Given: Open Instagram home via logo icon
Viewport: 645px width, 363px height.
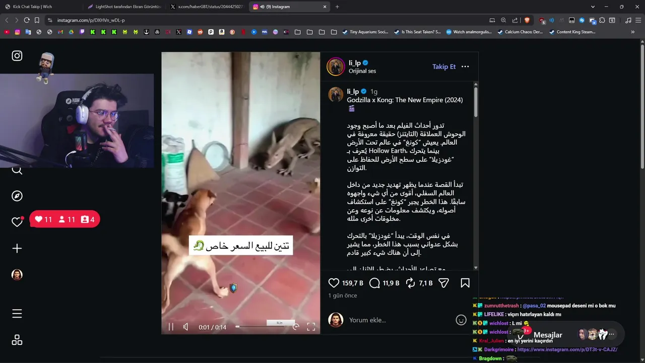Looking at the screenshot, I should [x=17, y=55].
